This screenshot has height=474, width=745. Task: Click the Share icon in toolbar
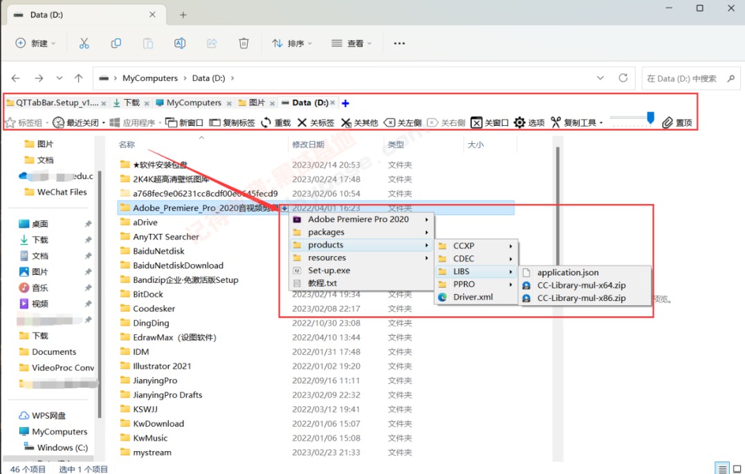(212, 44)
